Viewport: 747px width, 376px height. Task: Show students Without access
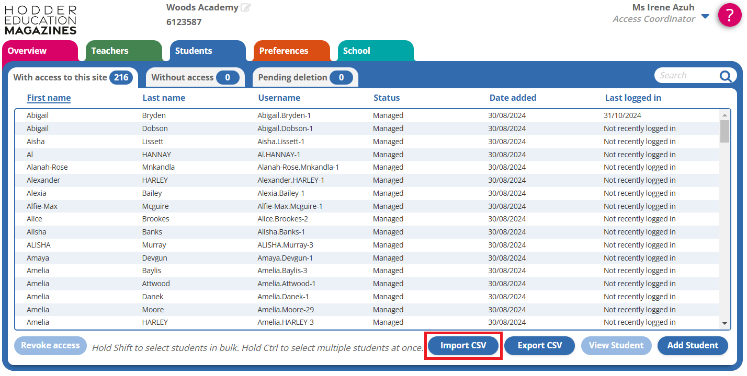coord(195,77)
